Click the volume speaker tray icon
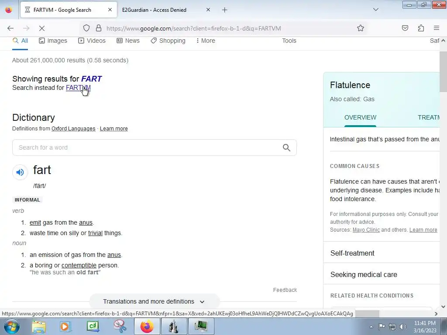 pos(402,327)
